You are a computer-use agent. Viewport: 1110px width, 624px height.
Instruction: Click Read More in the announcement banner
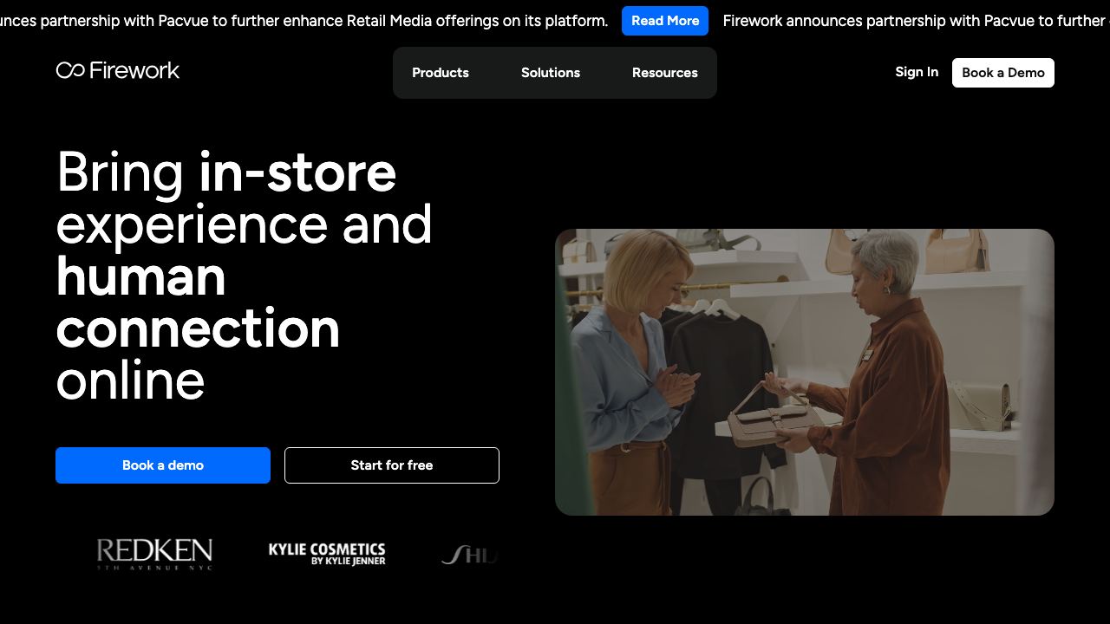(665, 21)
